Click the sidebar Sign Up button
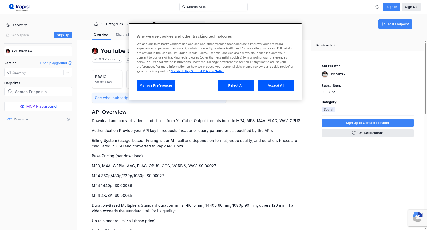427x230 pixels. pos(63,35)
